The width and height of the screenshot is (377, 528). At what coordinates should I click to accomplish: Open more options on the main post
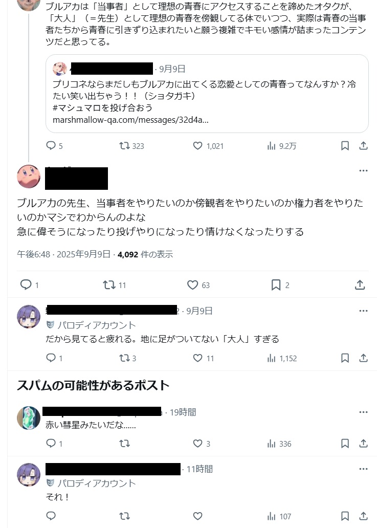coord(363,170)
